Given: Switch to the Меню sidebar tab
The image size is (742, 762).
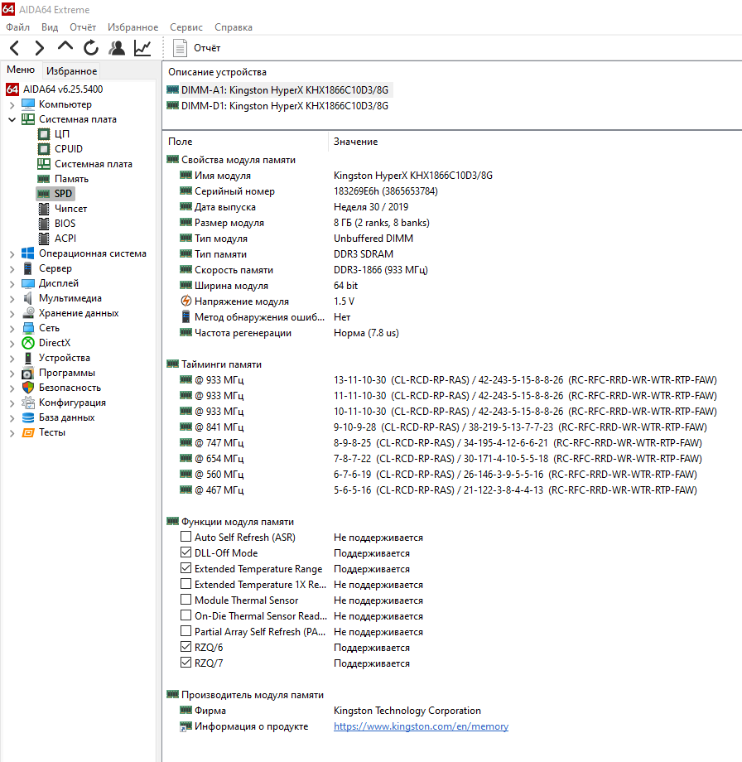Looking at the screenshot, I should pyautogui.click(x=21, y=70).
